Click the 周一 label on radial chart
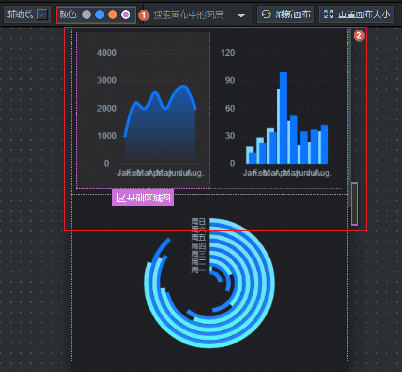402x372 pixels. pos(198,270)
